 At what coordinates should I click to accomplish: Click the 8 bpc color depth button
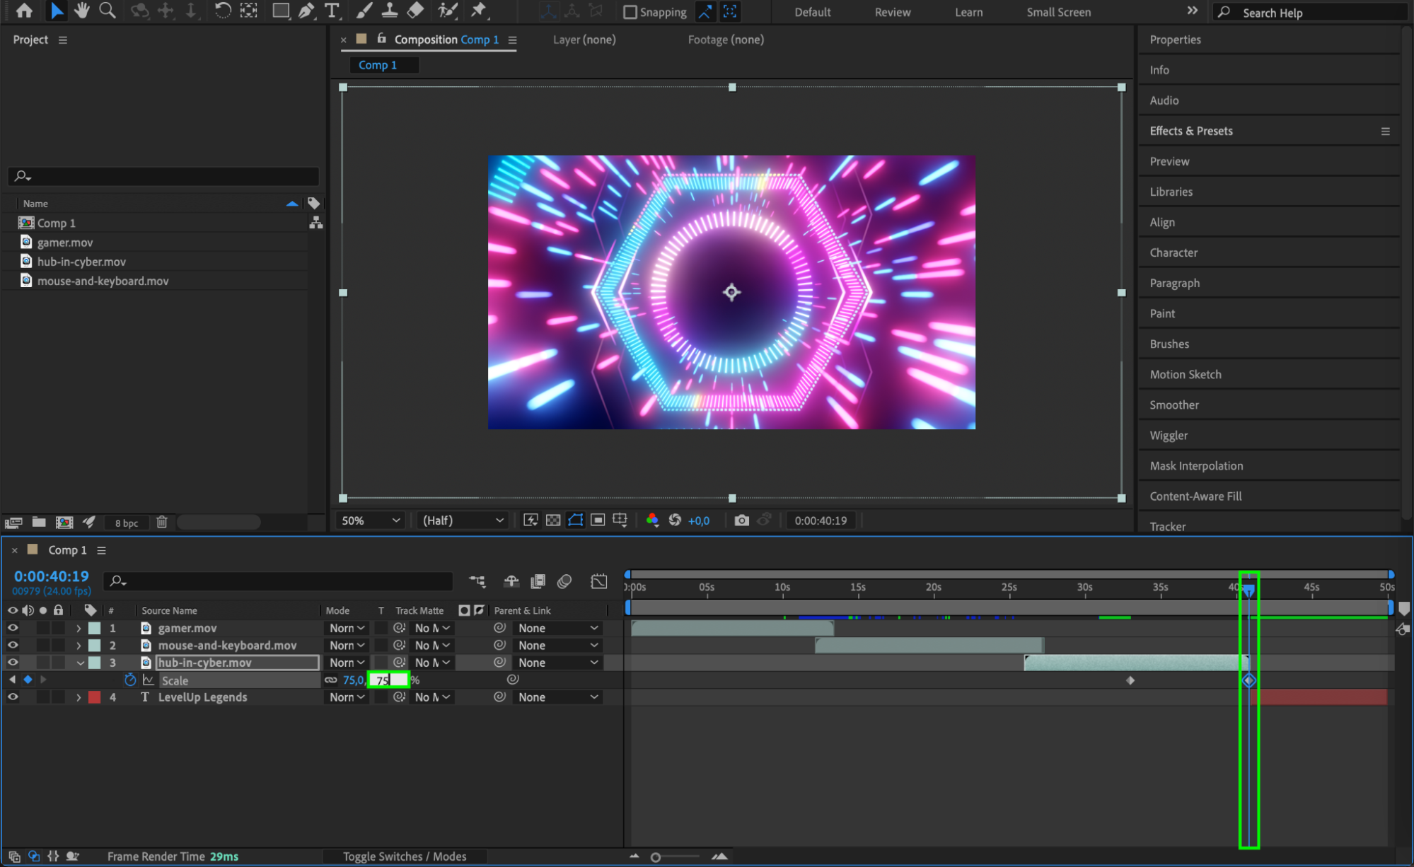click(x=127, y=523)
